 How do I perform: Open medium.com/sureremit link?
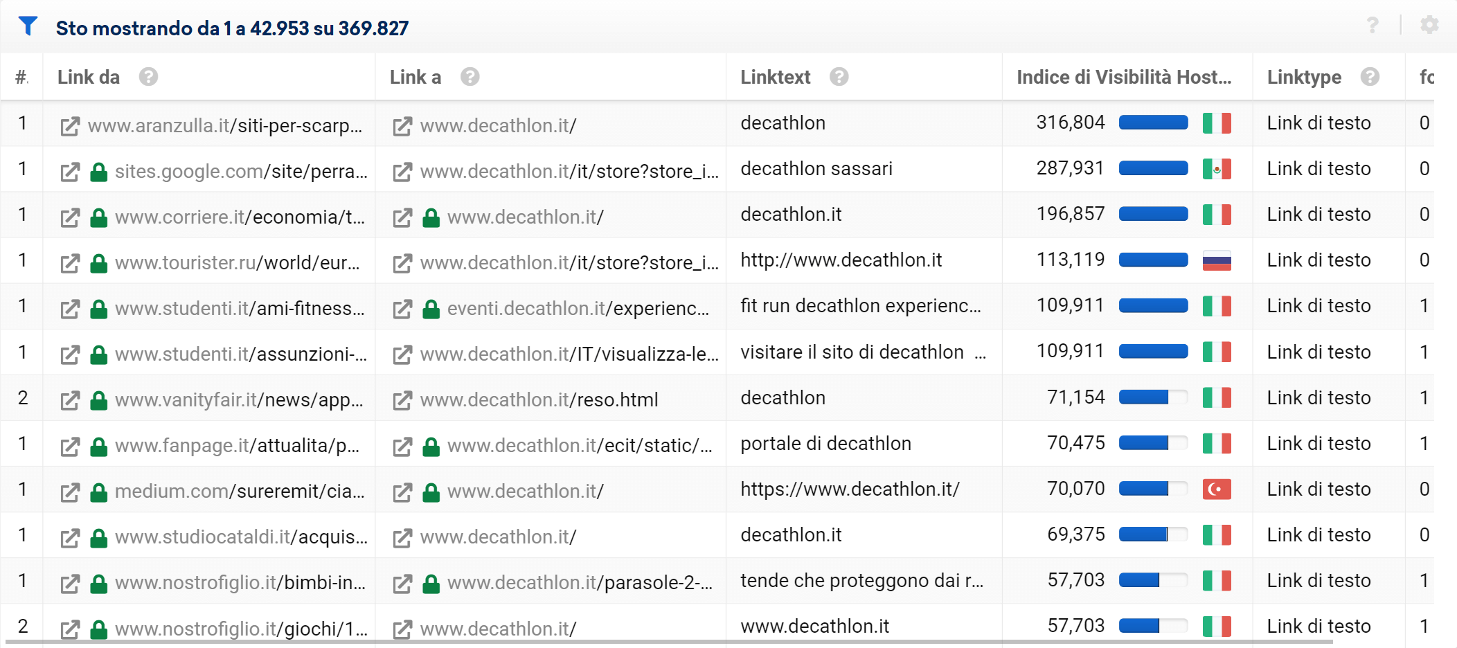pyautogui.click(x=240, y=492)
